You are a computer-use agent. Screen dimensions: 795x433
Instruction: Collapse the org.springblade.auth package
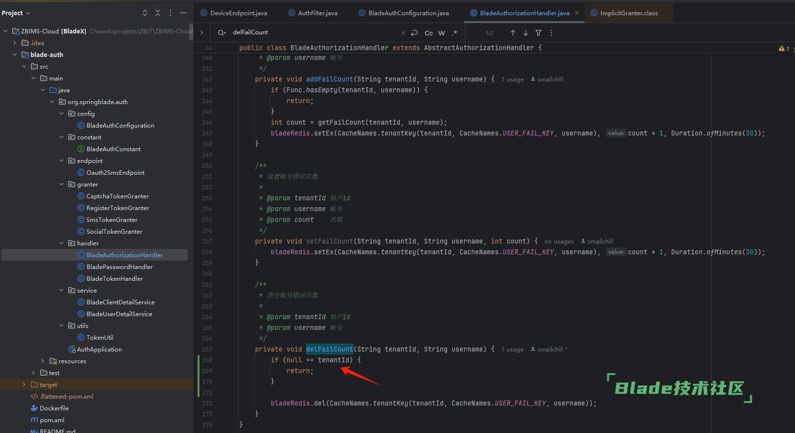point(52,102)
